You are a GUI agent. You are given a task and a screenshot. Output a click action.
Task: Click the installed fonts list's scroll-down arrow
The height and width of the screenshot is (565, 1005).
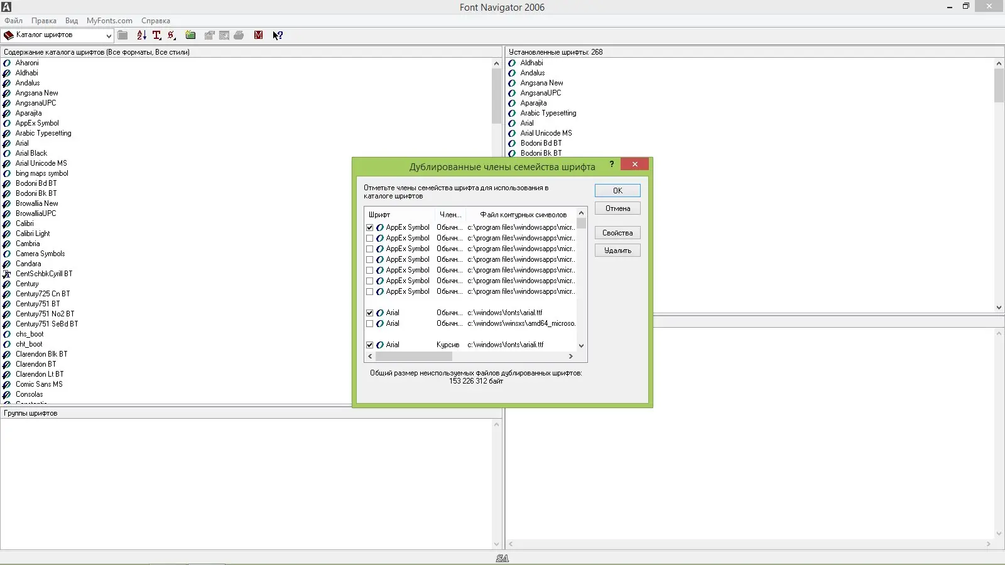(999, 307)
